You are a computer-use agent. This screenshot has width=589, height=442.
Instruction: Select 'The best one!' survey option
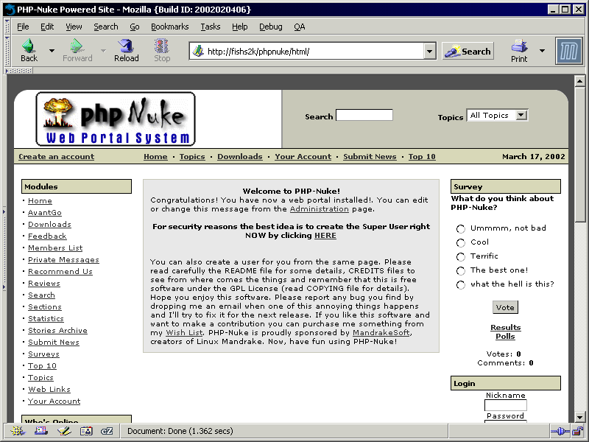pos(461,270)
